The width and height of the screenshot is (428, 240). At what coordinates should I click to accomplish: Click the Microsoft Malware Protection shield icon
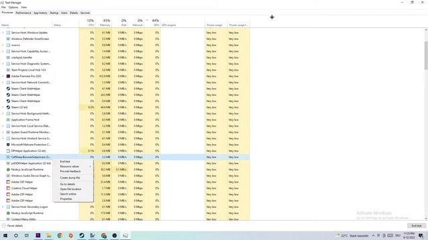(8, 145)
